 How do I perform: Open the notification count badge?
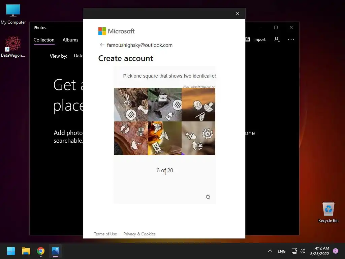(336, 251)
